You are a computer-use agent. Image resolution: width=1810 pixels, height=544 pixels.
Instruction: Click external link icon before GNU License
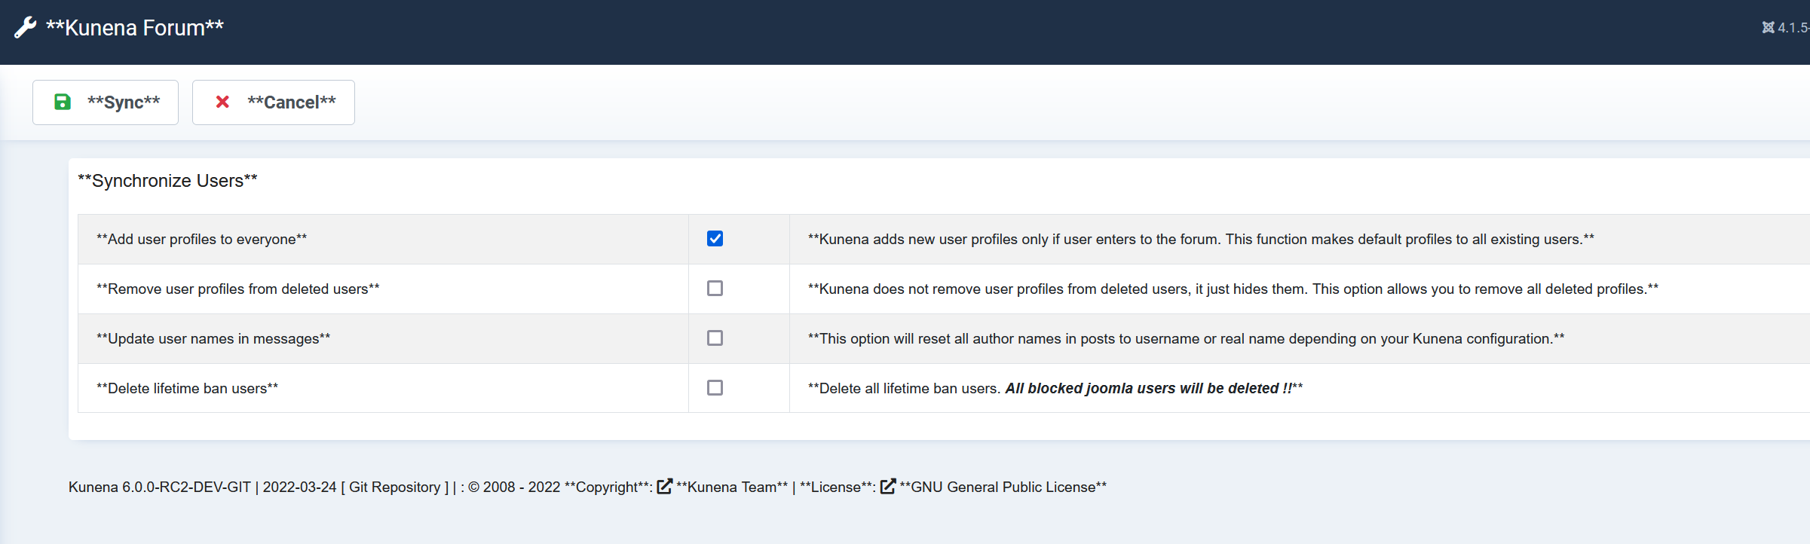click(x=888, y=487)
